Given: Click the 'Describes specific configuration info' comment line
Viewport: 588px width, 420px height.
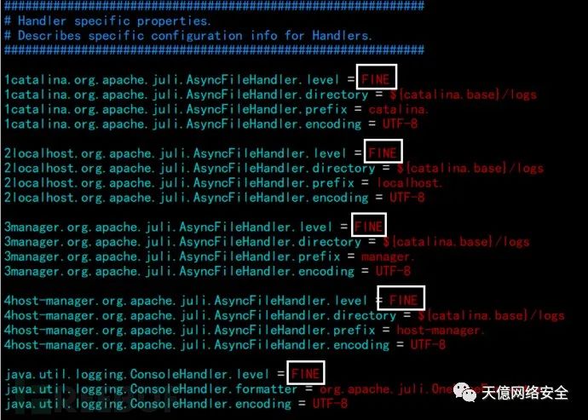Looking at the screenshot, I should pos(187,36).
